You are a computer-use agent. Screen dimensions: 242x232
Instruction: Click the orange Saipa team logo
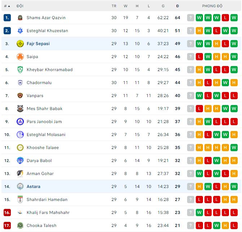tap(20, 57)
